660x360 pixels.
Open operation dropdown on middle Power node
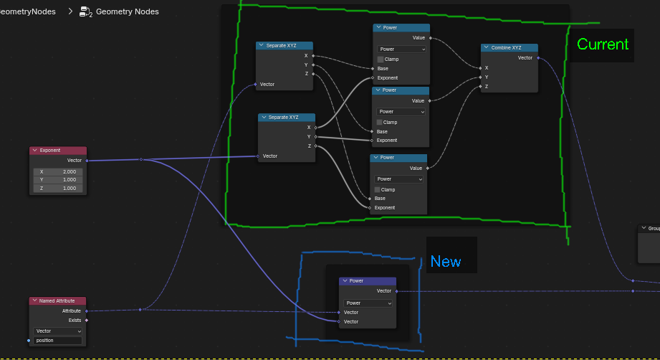point(401,112)
